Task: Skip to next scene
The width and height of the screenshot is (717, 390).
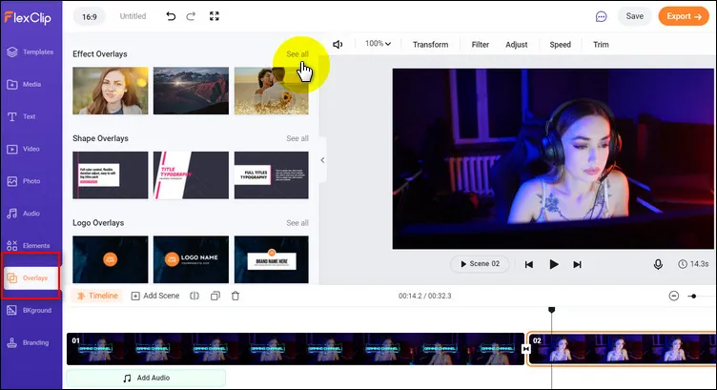Action: (577, 264)
